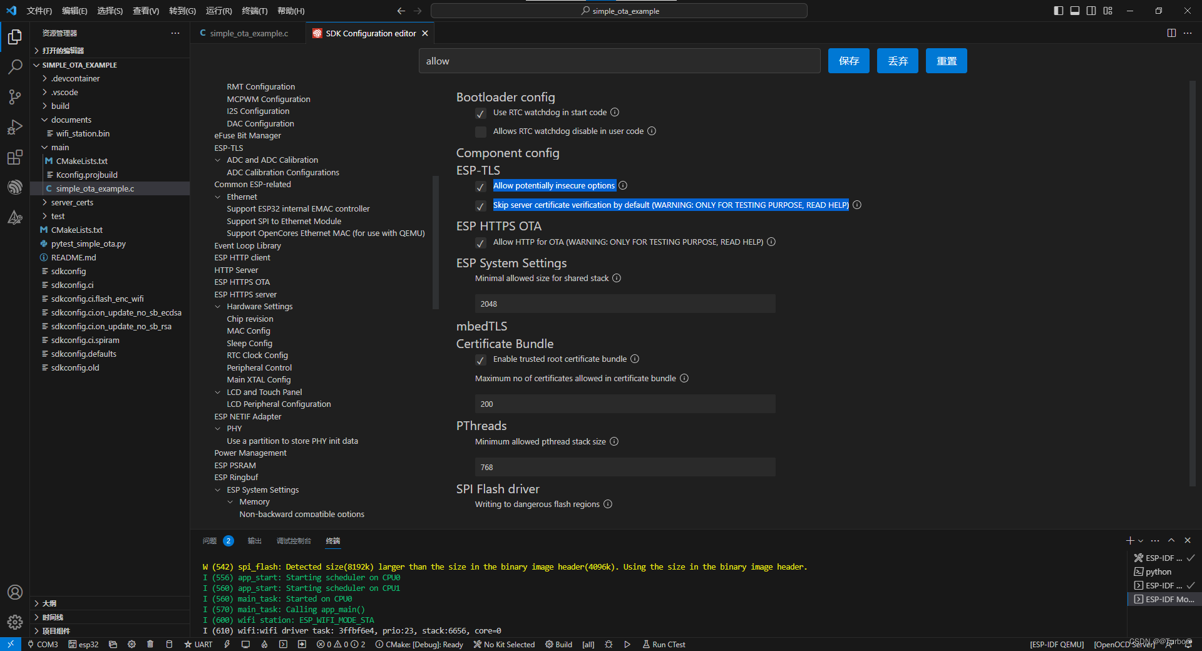
Task: Toggle Allow potentially insecure options checkbox
Action: pos(481,187)
